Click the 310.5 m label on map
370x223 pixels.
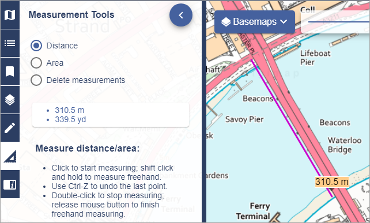pyautogui.click(x=332, y=182)
